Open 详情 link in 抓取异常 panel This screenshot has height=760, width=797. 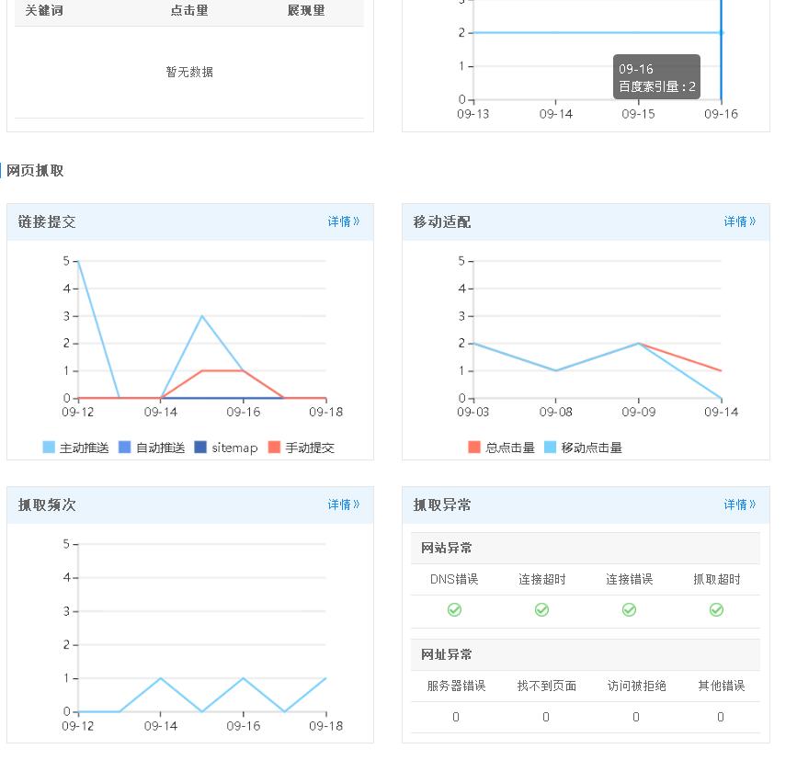tap(739, 505)
